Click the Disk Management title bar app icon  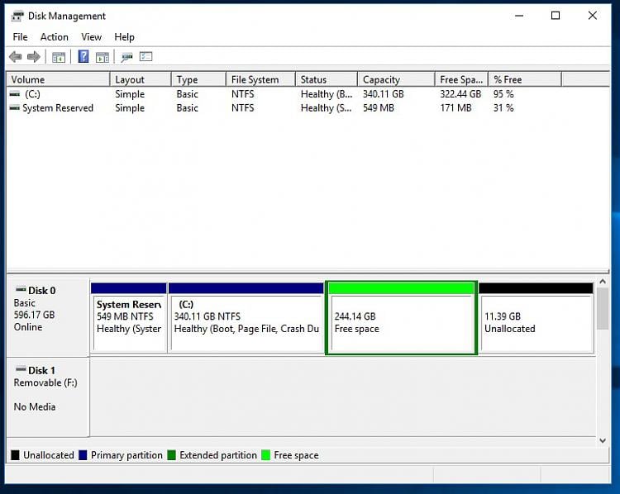tap(17, 17)
